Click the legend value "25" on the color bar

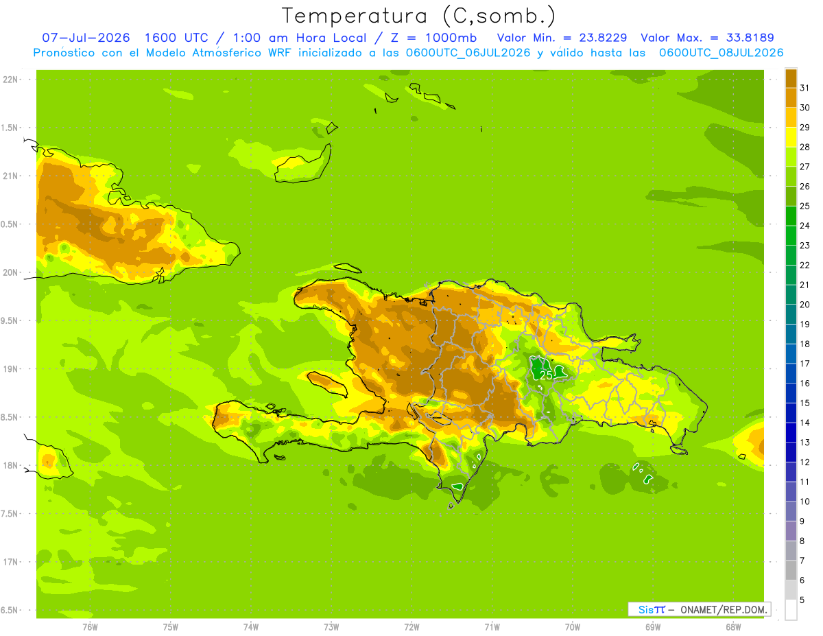click(x=804, y=206)
